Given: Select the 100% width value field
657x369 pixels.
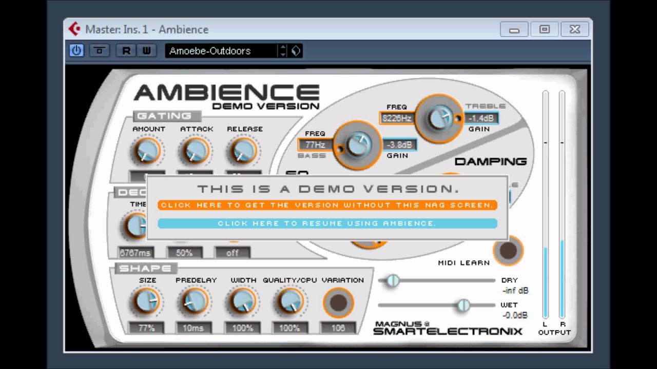Looking at the screenshot, I should [x=242, y=328].
